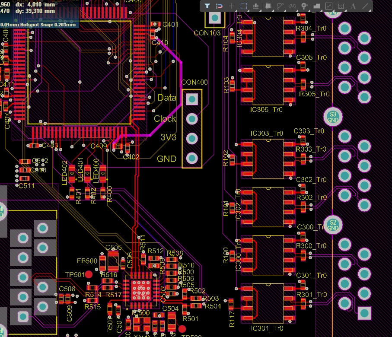The height and width of the screenshot is (337, 392).
Task: Click the Clock silkscreen text
Action: pos(165,119)
